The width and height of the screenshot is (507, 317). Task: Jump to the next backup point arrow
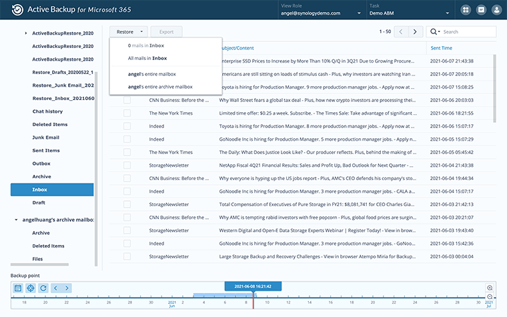[x=68, y=288]
